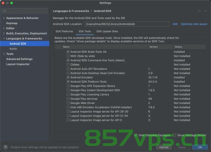Screen dimensions: 211x152
Task: Expand the Editor settings section
Action: (x=4, y=28)
